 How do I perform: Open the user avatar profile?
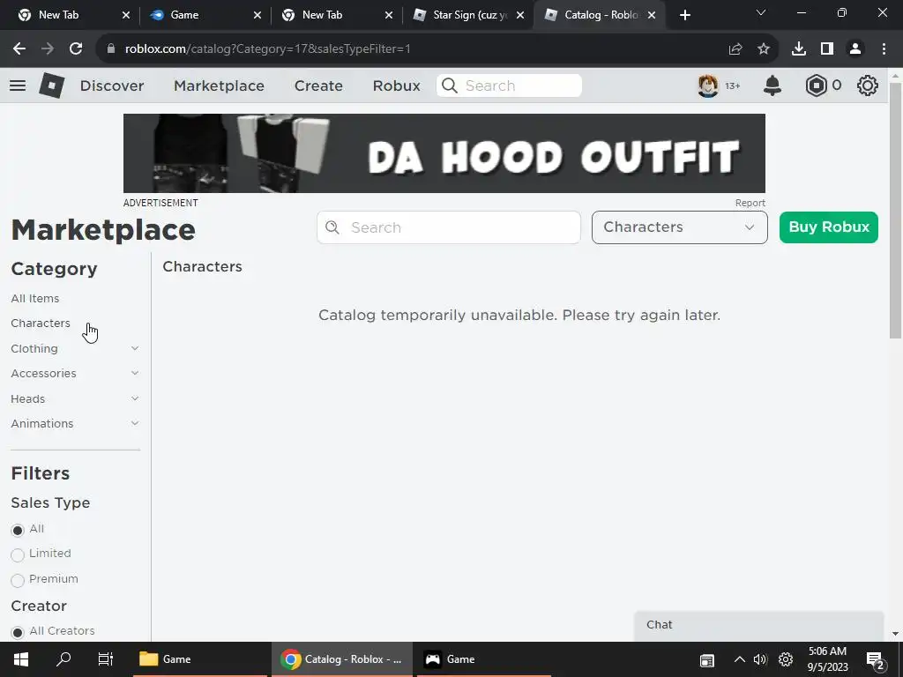[708, 86]
